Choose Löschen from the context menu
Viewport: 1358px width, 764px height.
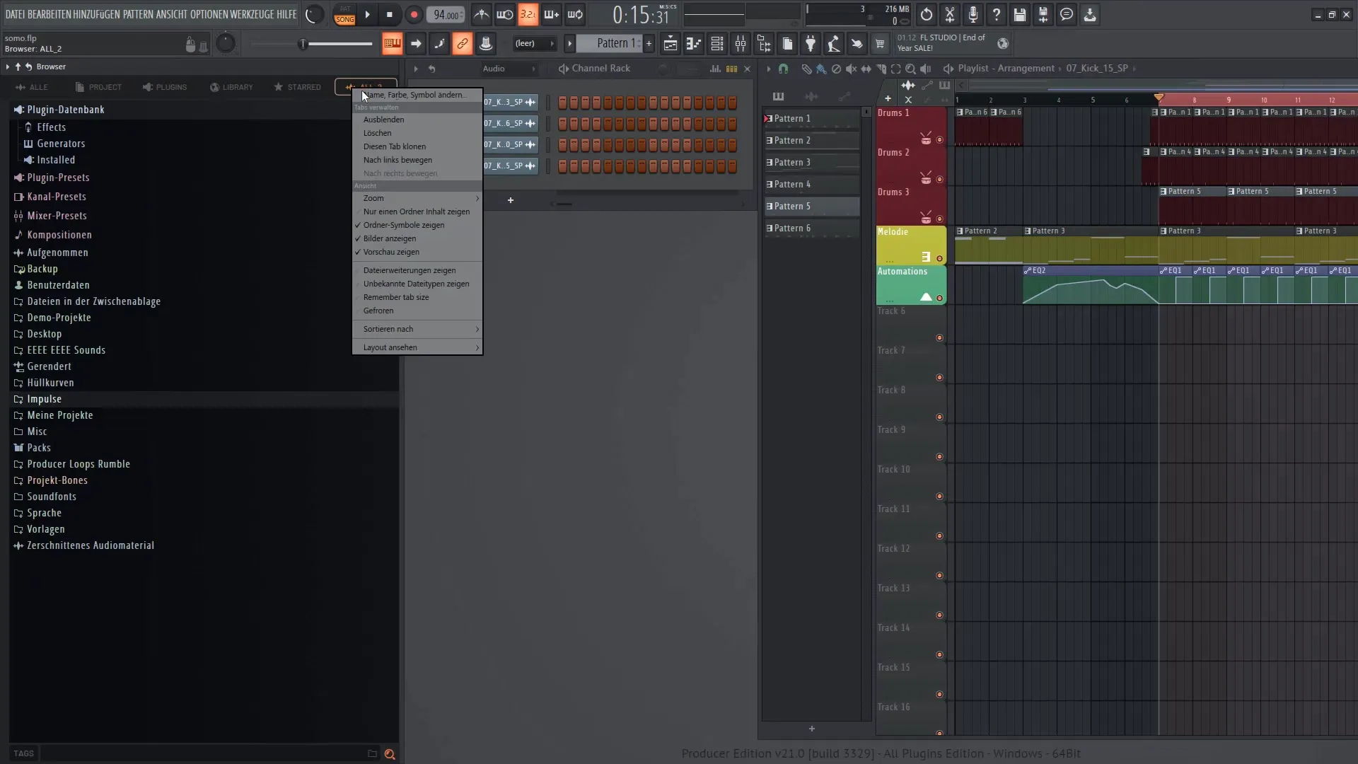click(x=417, y=133)
